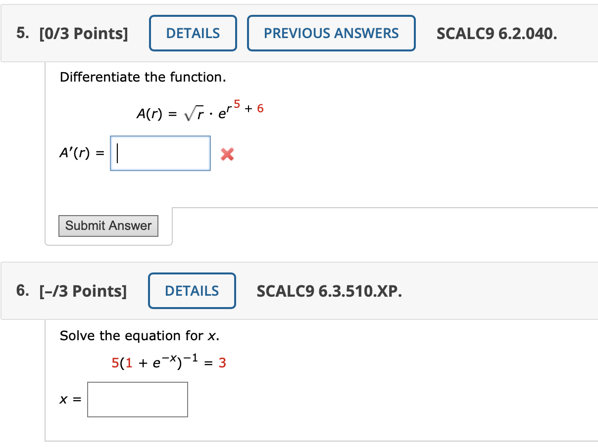Click inside the x = answer box
The height and width of the screenshot is (448, 598).
(137, 400)
